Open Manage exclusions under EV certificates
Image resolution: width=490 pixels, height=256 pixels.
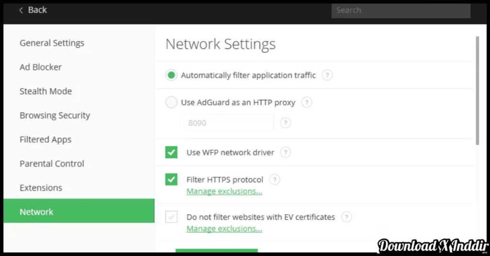pos(224,229)
